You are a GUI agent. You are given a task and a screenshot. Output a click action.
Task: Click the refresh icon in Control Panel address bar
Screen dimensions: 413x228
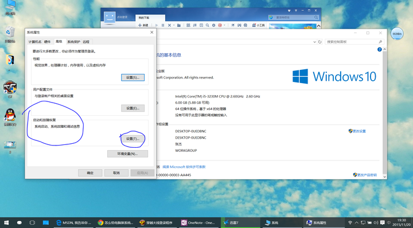320,42
